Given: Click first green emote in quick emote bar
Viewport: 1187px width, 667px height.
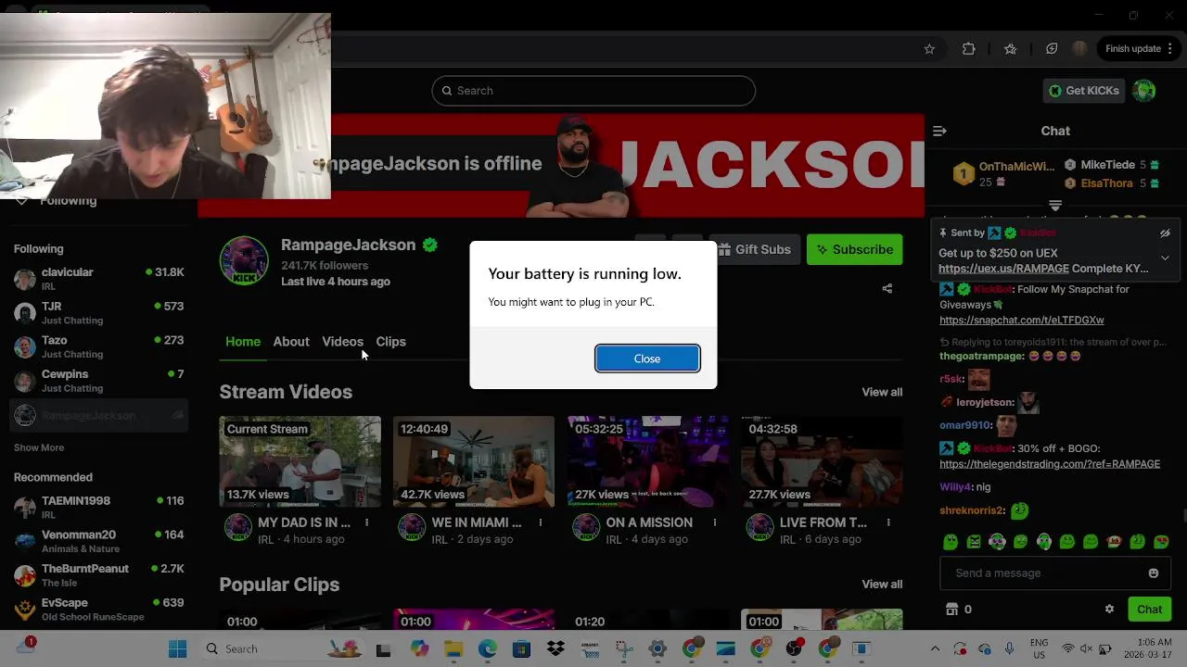Looking at the screenshot, I should click(951, 541).
